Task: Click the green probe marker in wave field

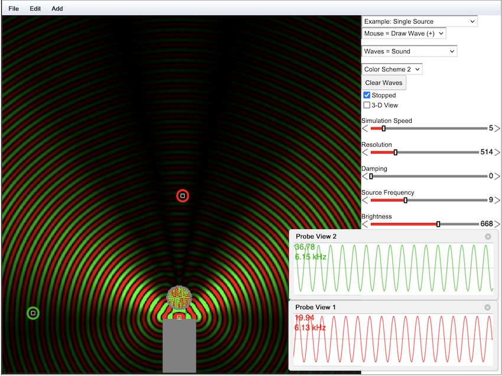Action: point(33,313)
